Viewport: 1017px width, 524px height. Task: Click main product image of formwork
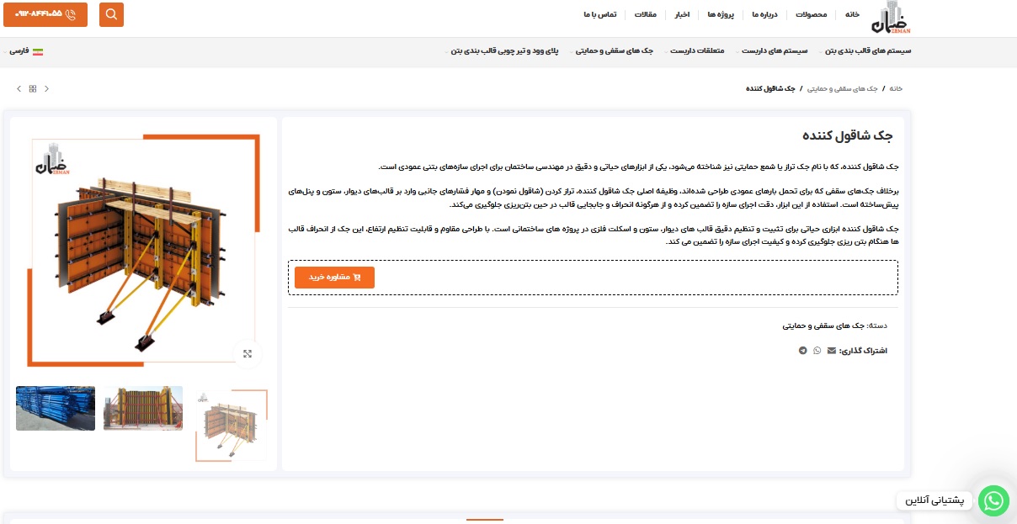click(143, 251)
